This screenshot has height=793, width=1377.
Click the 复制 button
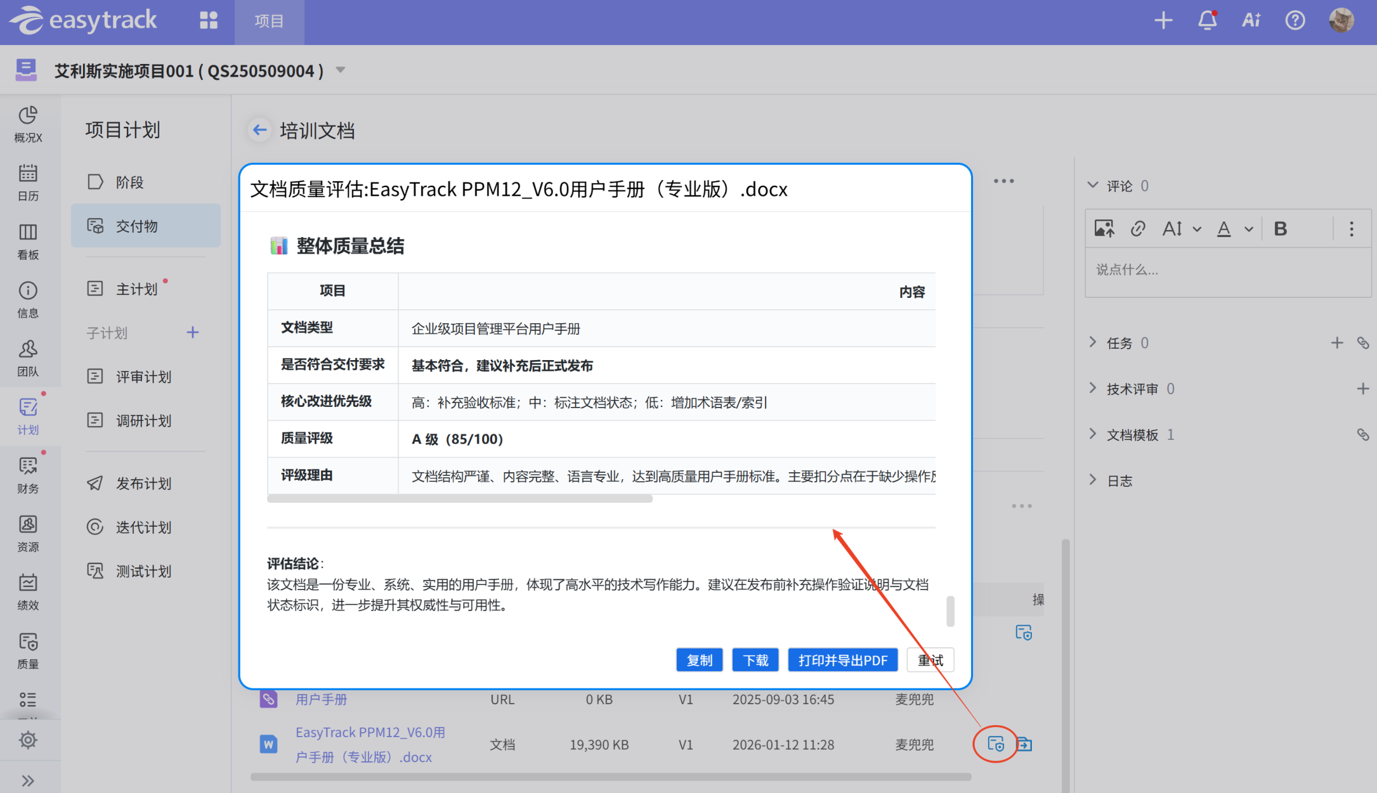(x=699, y=660)
